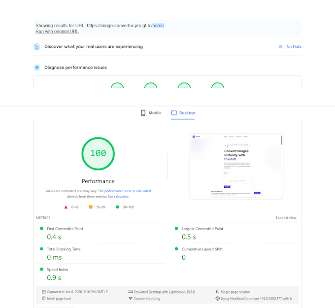This screenshot has width=335, height=308.
Task: Click the real users experience icon
Action: pos(37,47)
